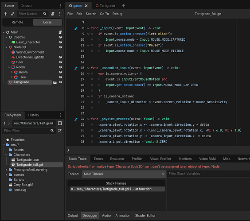Viewport: 250px width, 221px height.
Task: Hide the Control node
Action: 60,37
